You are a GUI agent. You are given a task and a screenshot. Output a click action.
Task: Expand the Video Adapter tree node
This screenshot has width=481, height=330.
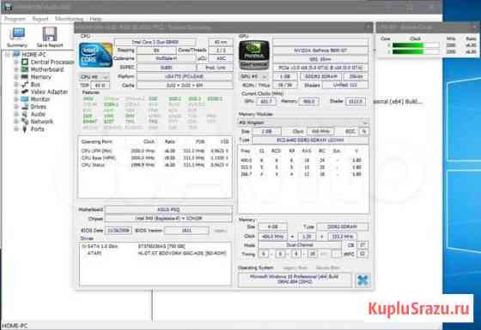point(16,92)
